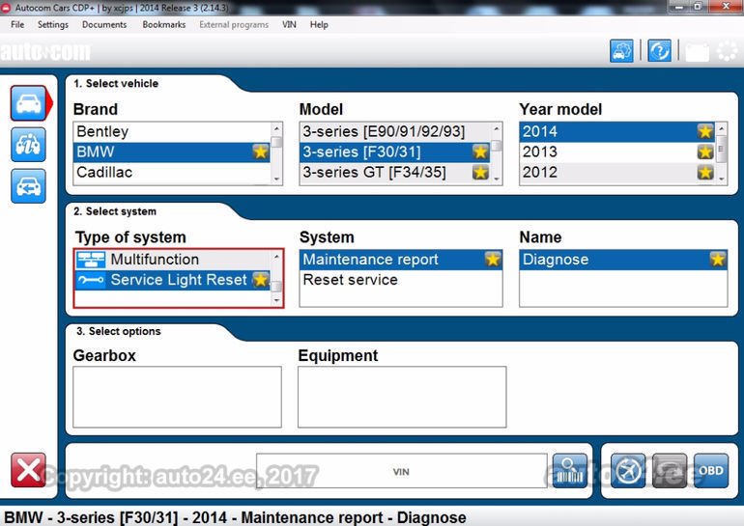Toggle favorite star for year 2012

click(x=705, y=172)
